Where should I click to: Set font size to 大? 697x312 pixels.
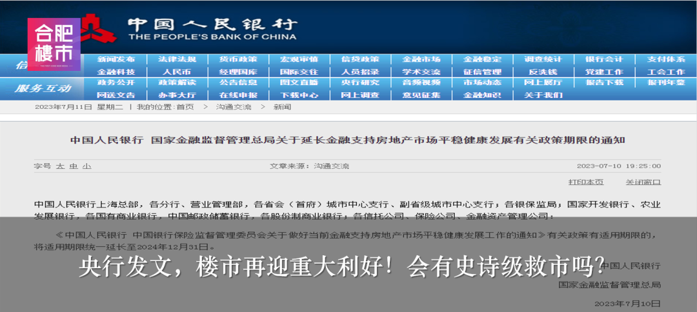[x=59, y=166]
